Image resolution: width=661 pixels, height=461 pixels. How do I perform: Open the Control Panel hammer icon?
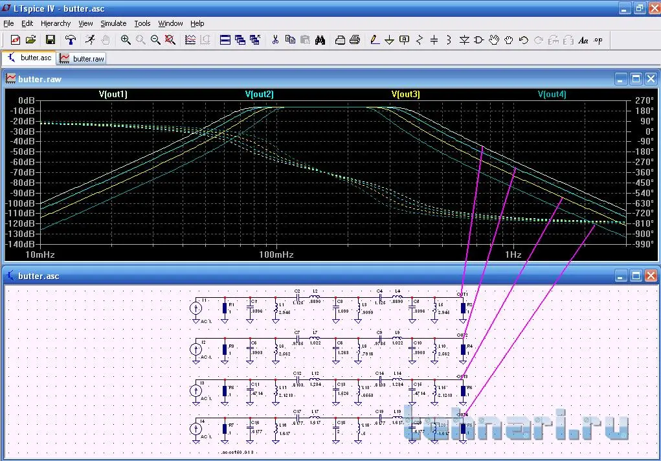(71, 39)
